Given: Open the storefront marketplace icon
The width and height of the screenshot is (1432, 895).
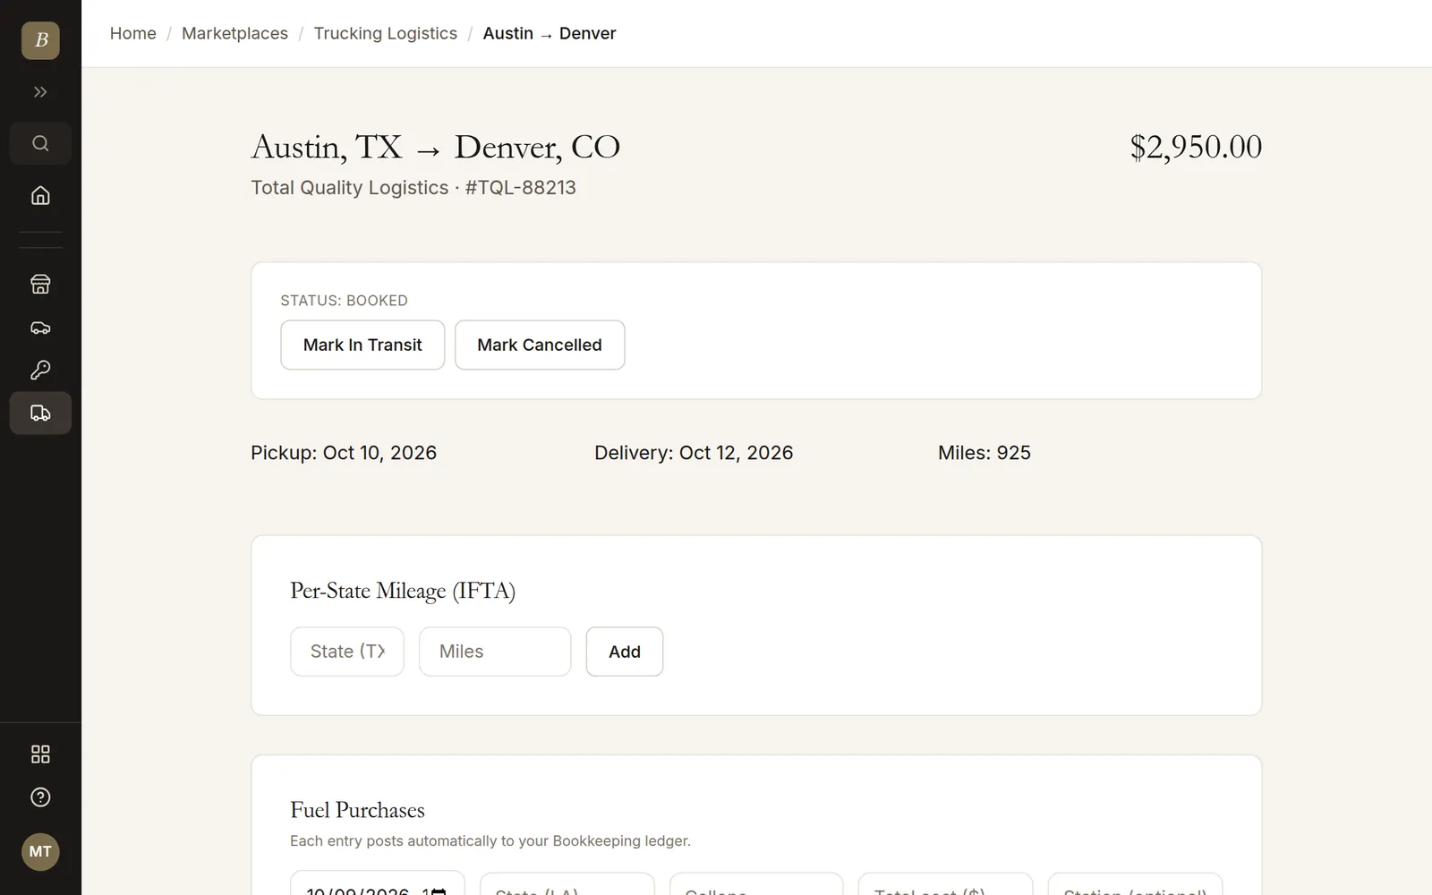Looking at the screenshot, I should click(x=40, y=284).
